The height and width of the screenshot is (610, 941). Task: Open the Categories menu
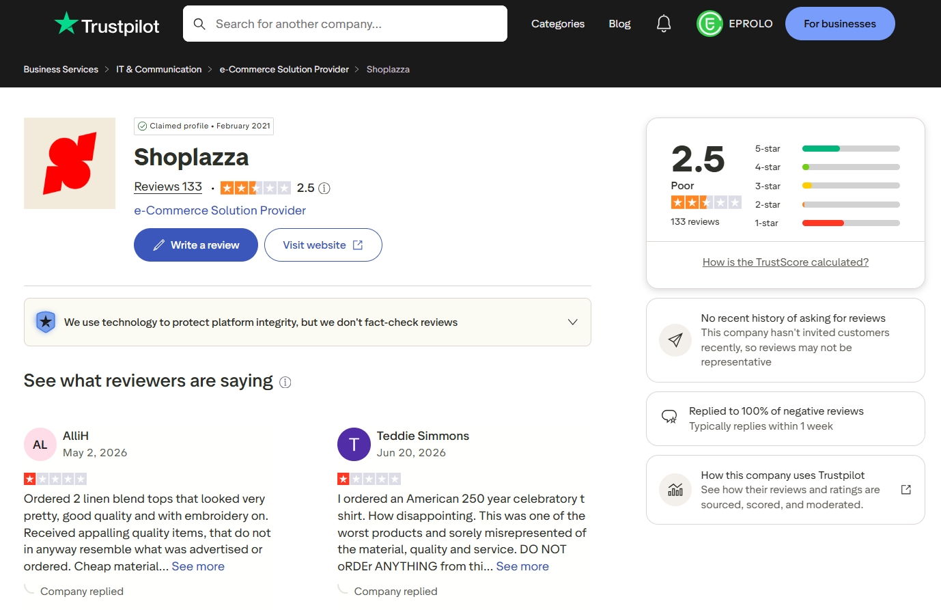[558, 24]
